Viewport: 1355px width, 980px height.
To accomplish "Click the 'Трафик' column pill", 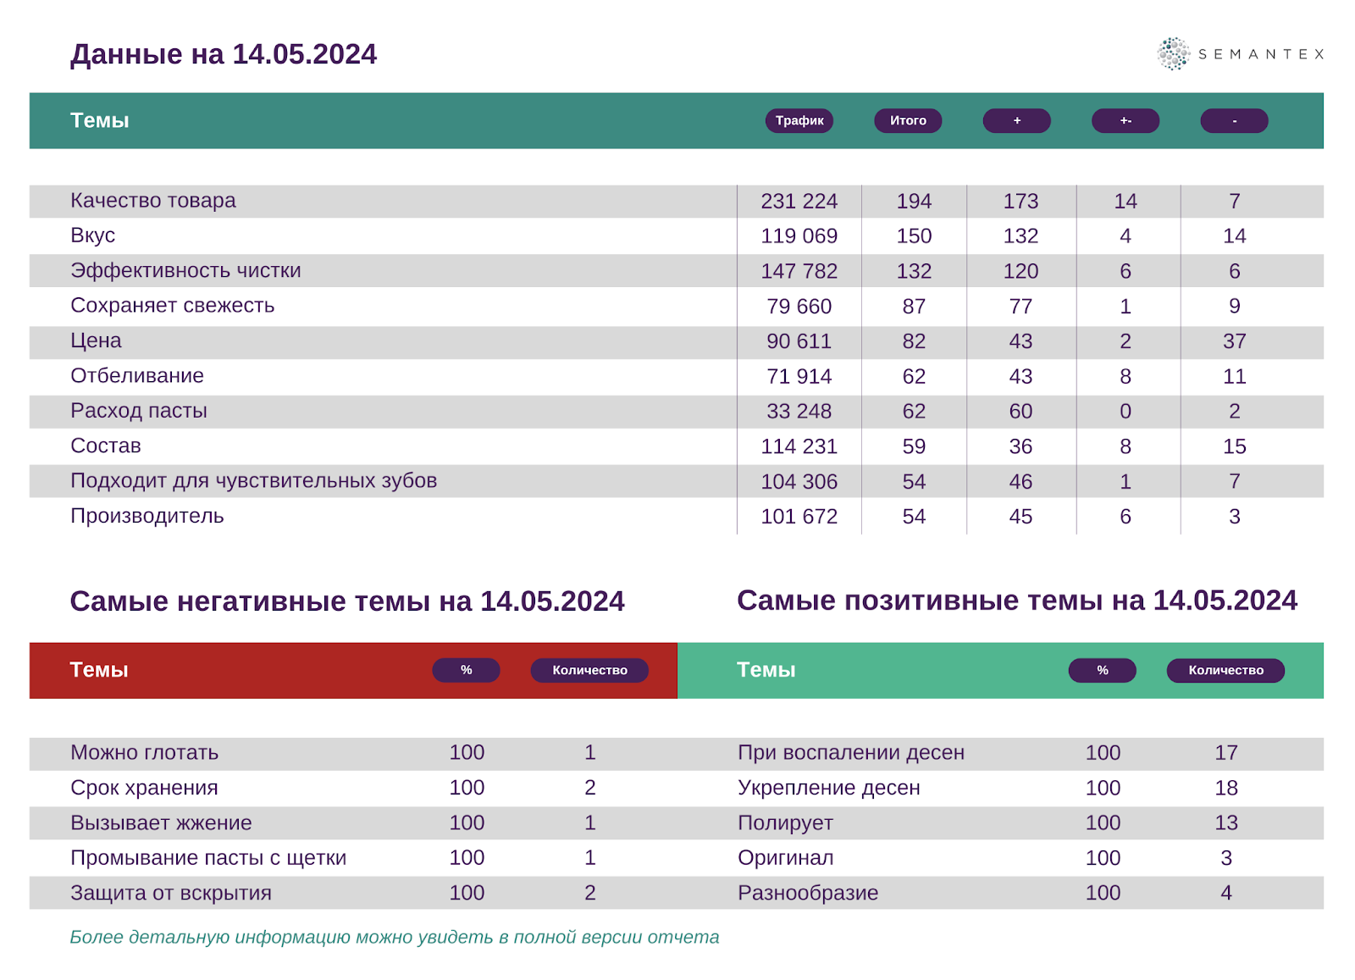I will click(799, 120).
